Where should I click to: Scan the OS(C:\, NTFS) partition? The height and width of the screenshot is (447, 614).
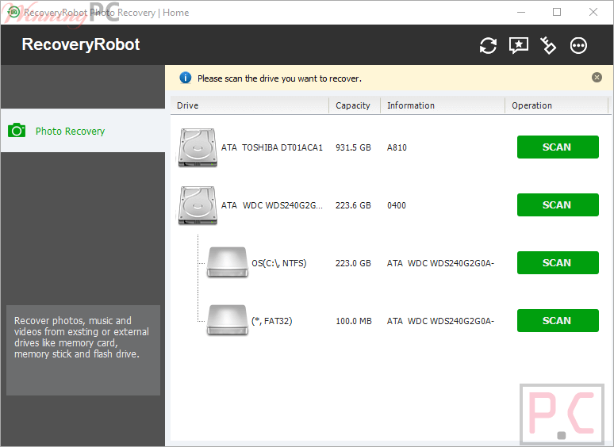pos(558,263)
